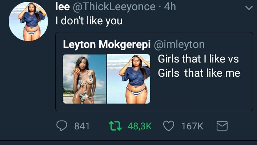Click the 48,3K retweet count
Viewport: 257px width, 145px height.
140,126
